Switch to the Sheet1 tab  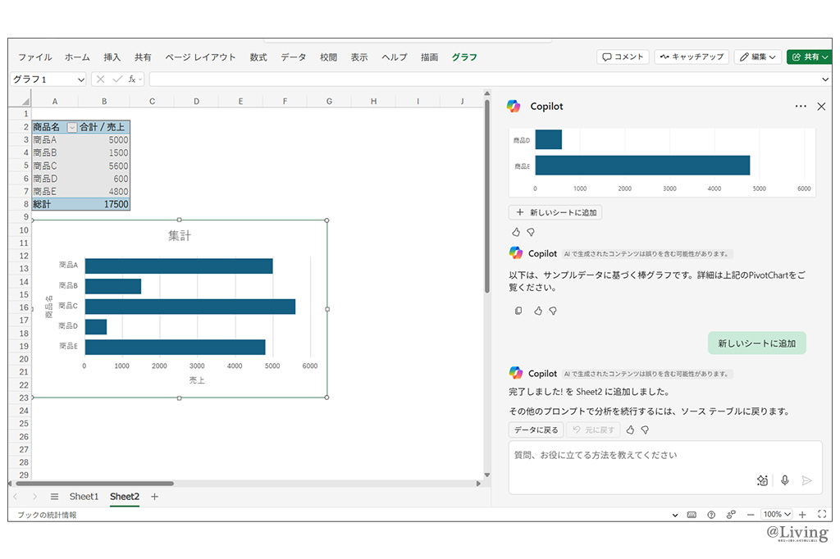click(x=84, y=497)
